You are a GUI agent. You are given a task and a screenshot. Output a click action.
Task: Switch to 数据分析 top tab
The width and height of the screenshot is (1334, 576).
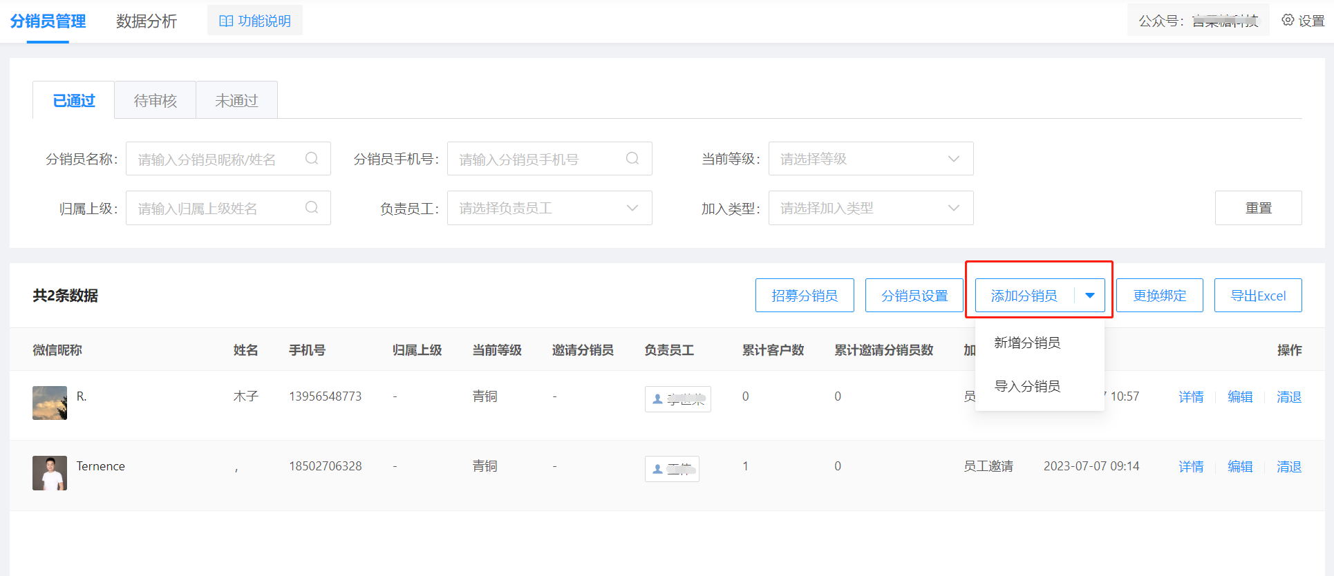point(147,21)
